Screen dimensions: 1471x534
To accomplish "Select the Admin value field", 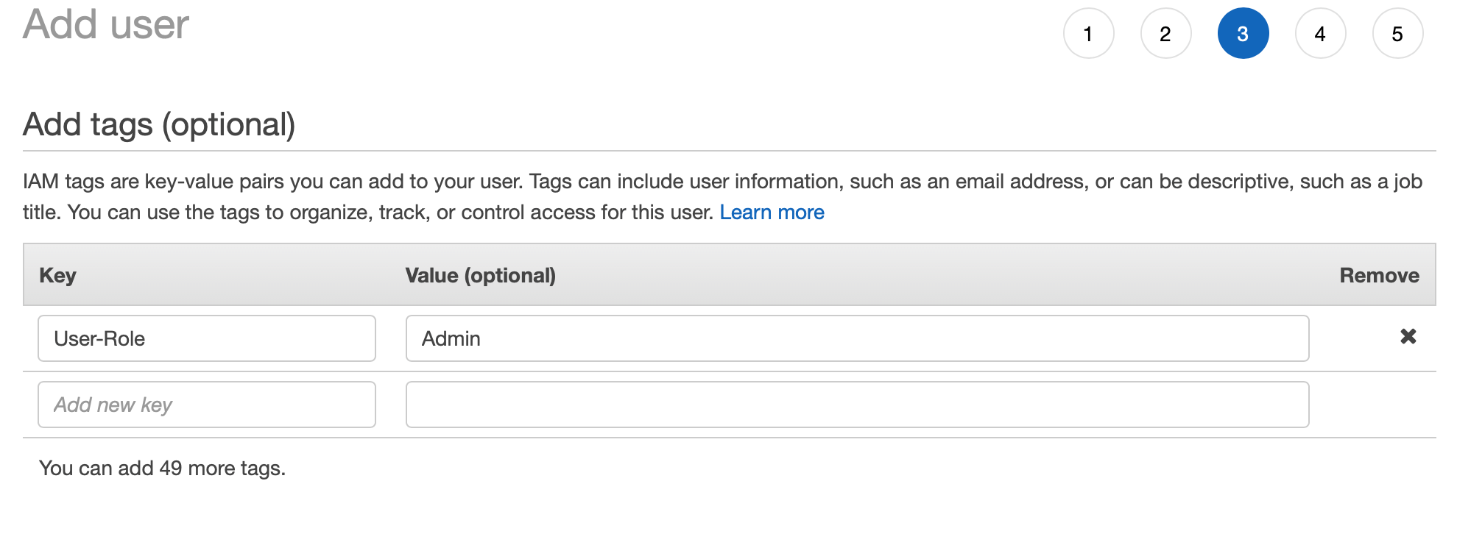I will pos(858,338).
